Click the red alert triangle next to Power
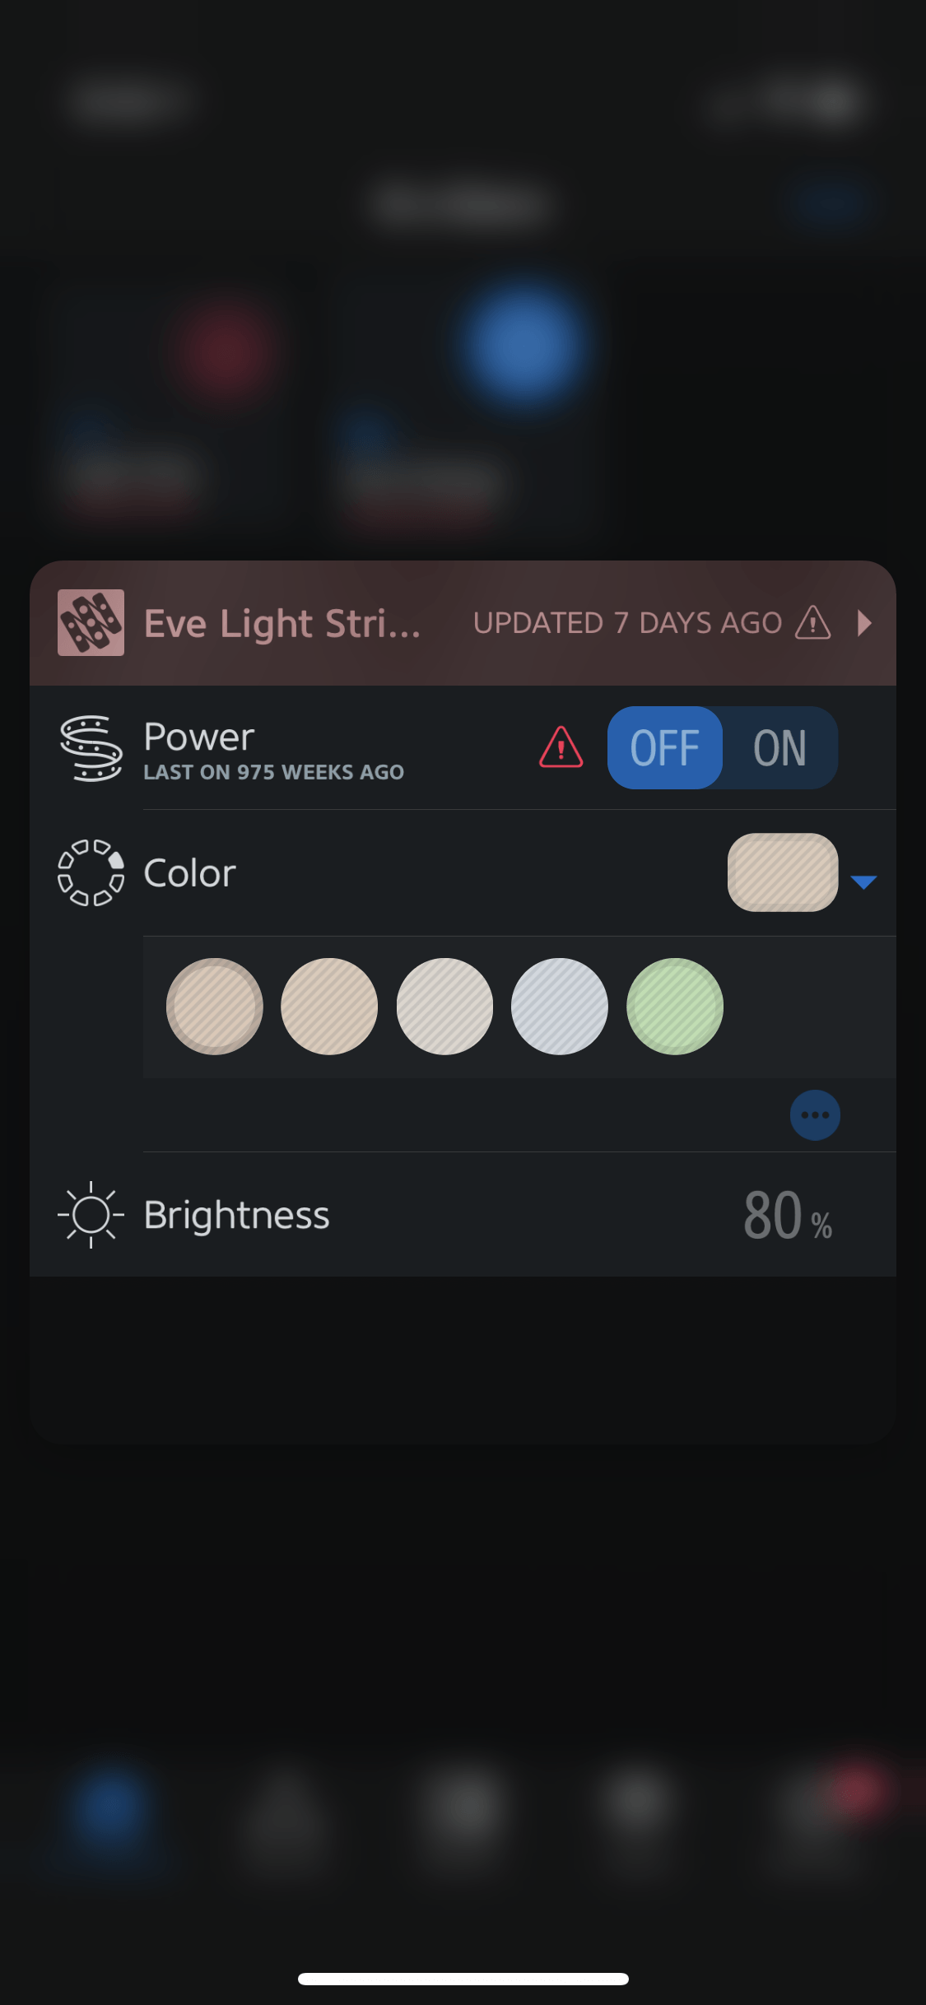This screenshot has width=926, height=2005. [561, 747]
